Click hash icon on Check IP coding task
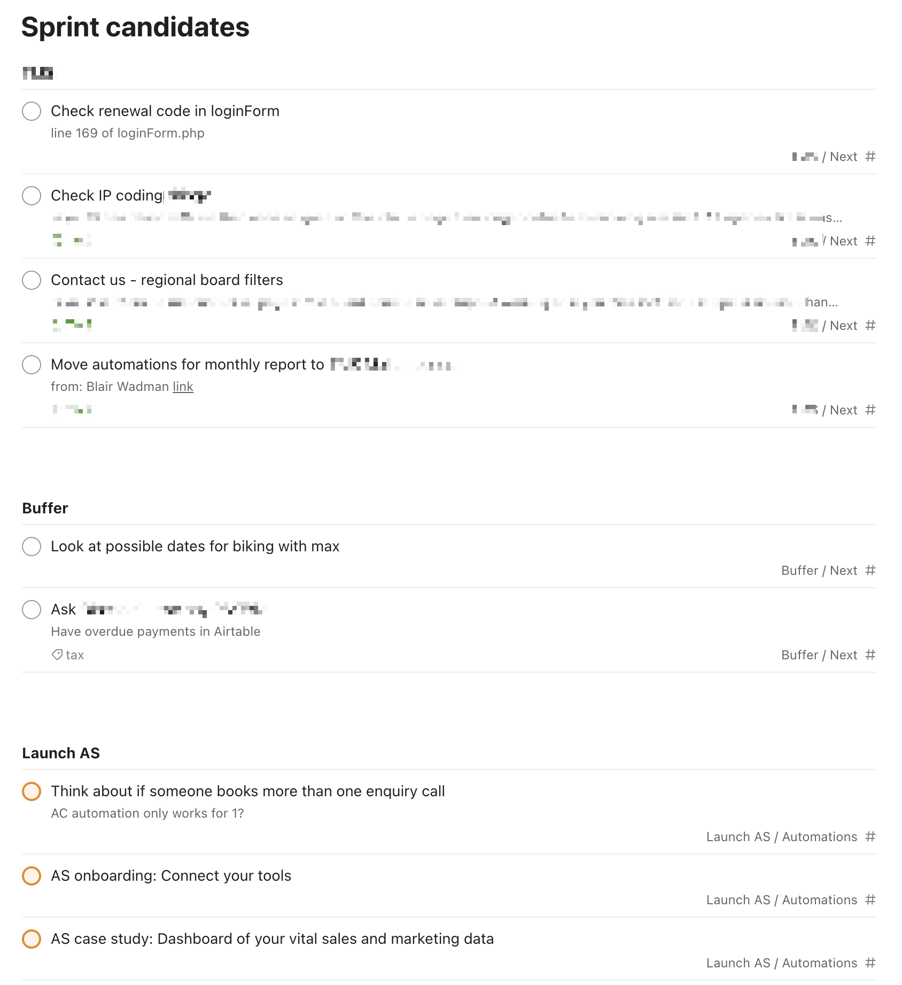The height and width of the screenshot is (985, 902). [870, 241]
